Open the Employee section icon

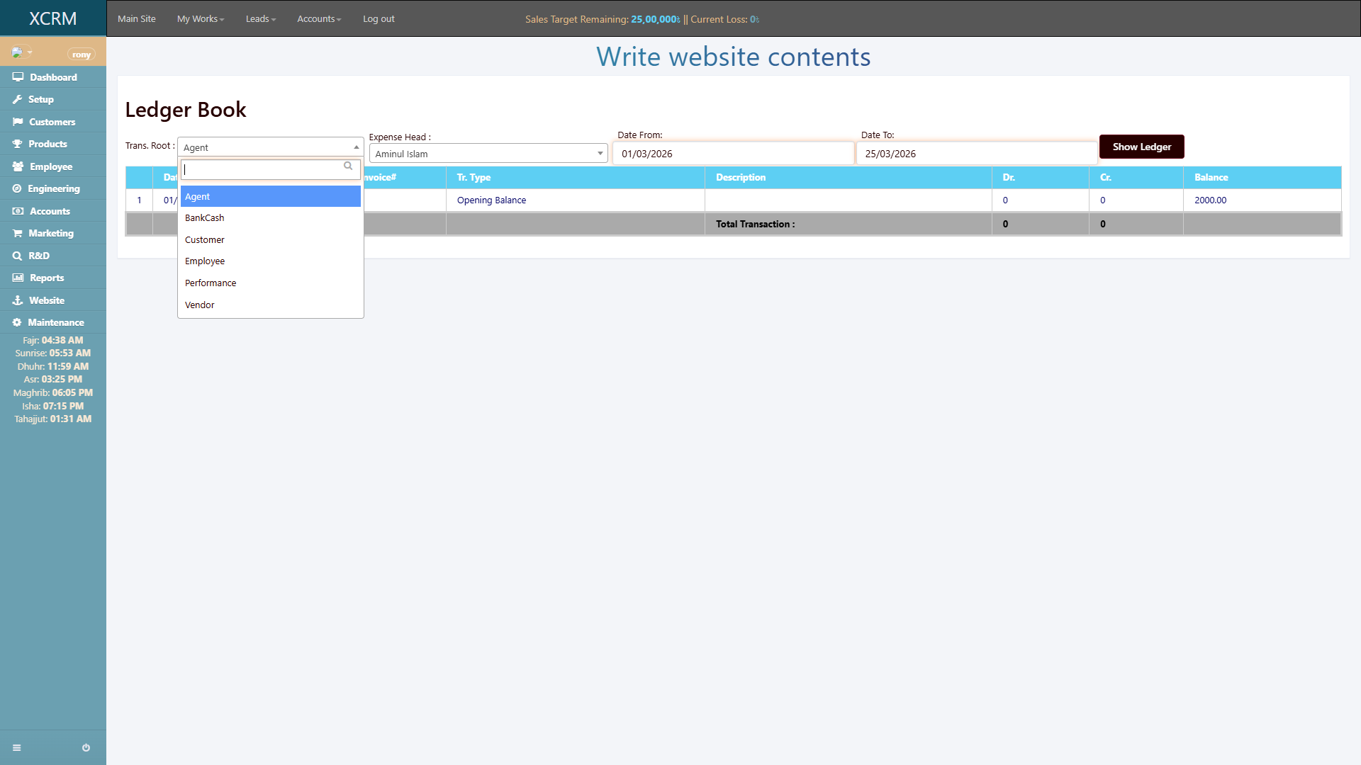pyautogui.click(x=18, y=166)
